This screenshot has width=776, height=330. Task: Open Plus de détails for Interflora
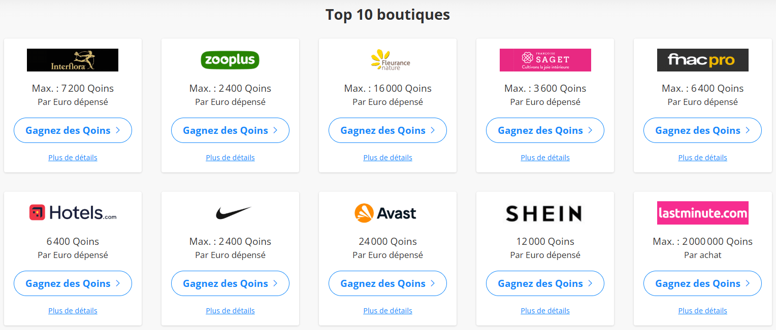tap(72, 157)
